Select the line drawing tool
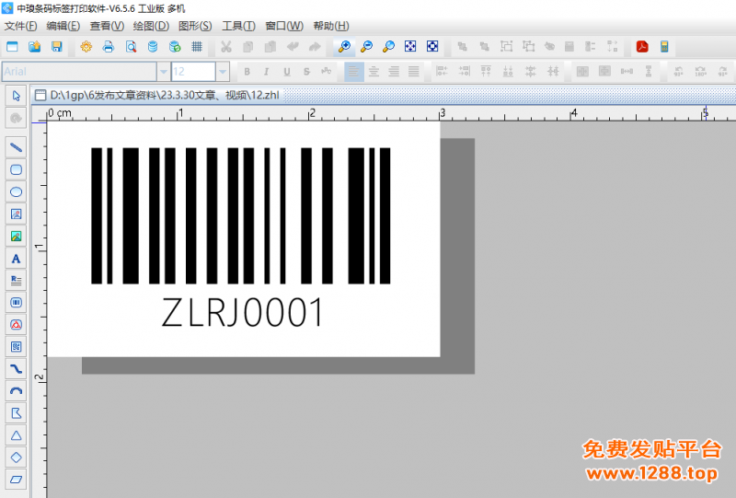Image resolution: width=736 pixels, height=498 pixels. [16, 147]
